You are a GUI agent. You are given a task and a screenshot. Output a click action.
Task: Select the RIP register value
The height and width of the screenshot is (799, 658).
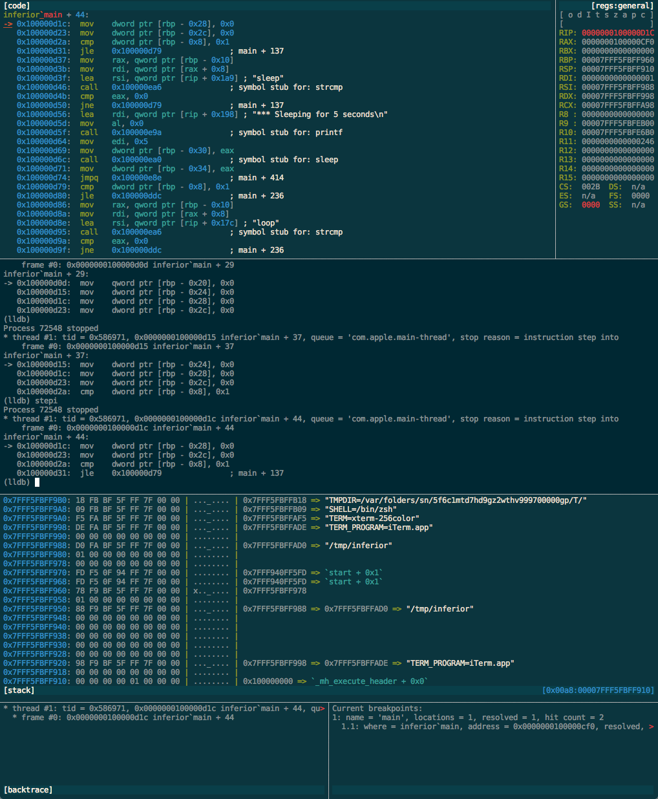pos(617,33)
